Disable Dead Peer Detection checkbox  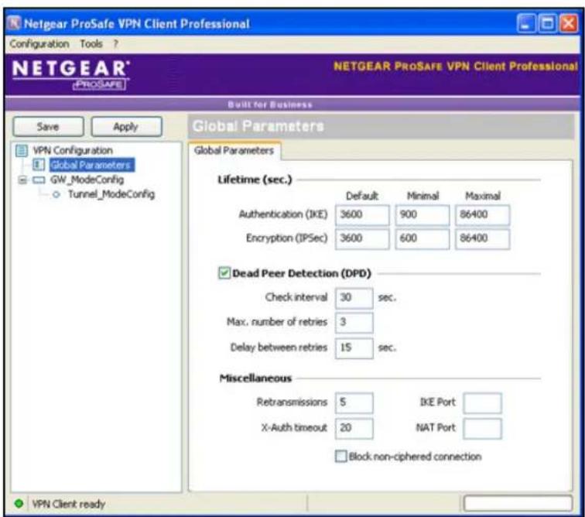(x=224, y=273)
